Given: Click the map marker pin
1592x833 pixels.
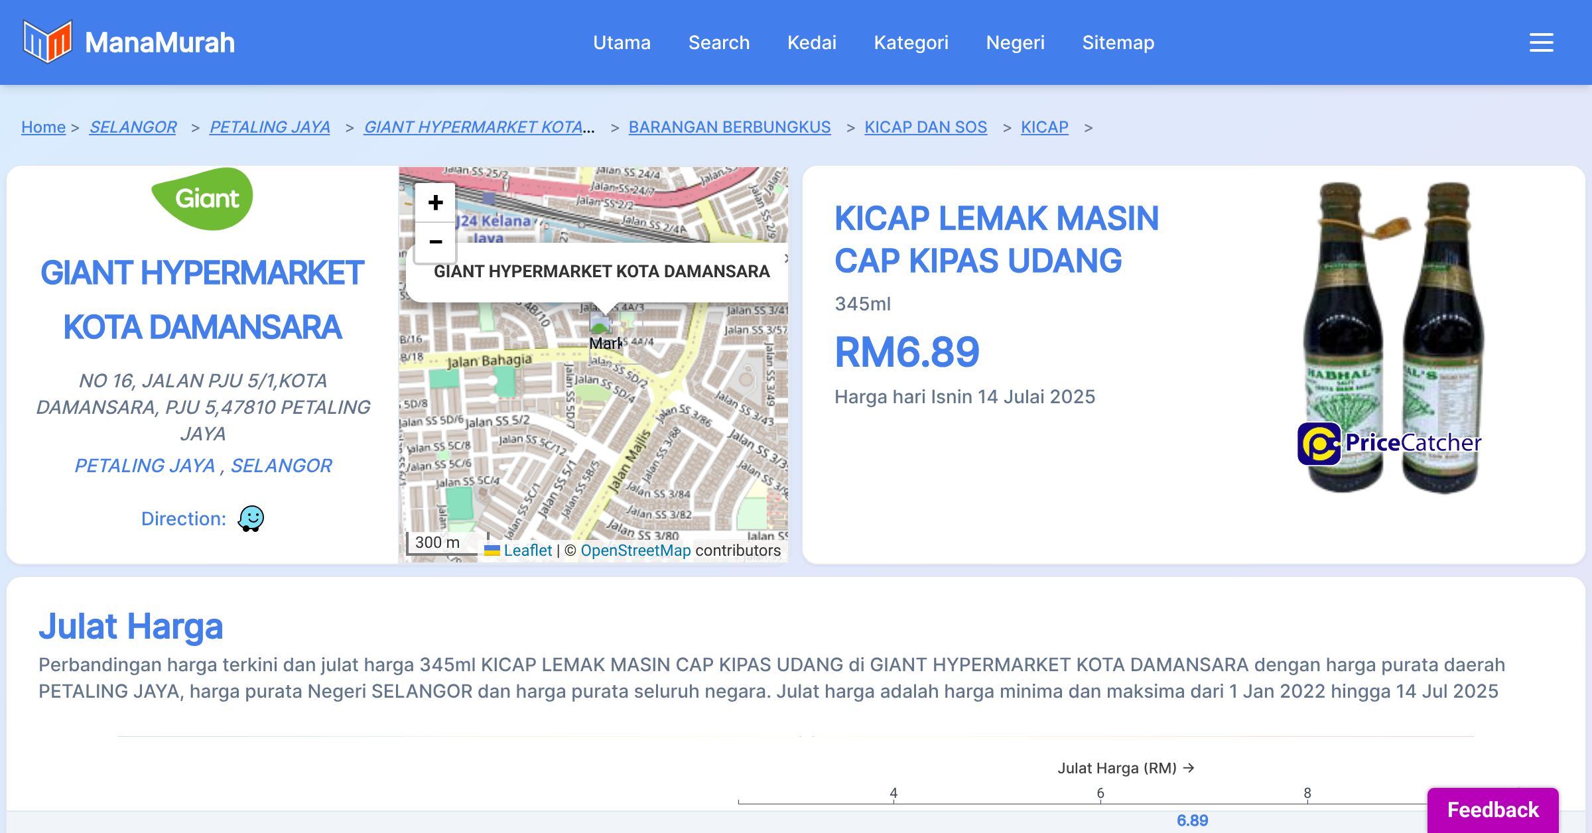Looking at the screenshot, I should (601, 324).
